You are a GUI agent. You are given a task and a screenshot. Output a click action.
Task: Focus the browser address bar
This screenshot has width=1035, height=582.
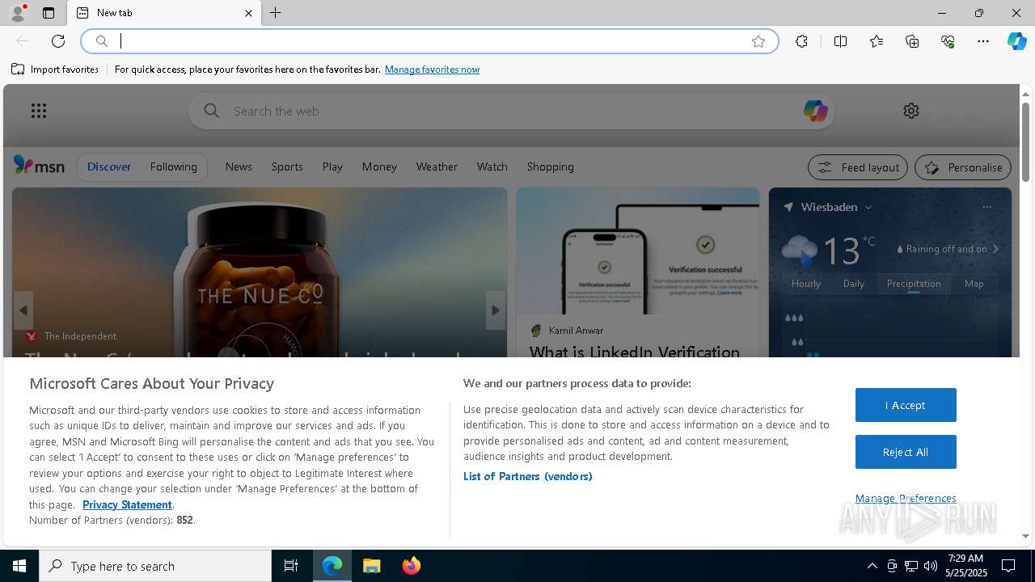pyautogui.click(x=429, y=41)
